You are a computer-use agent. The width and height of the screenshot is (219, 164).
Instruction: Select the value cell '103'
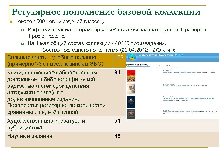click(119, 60)
